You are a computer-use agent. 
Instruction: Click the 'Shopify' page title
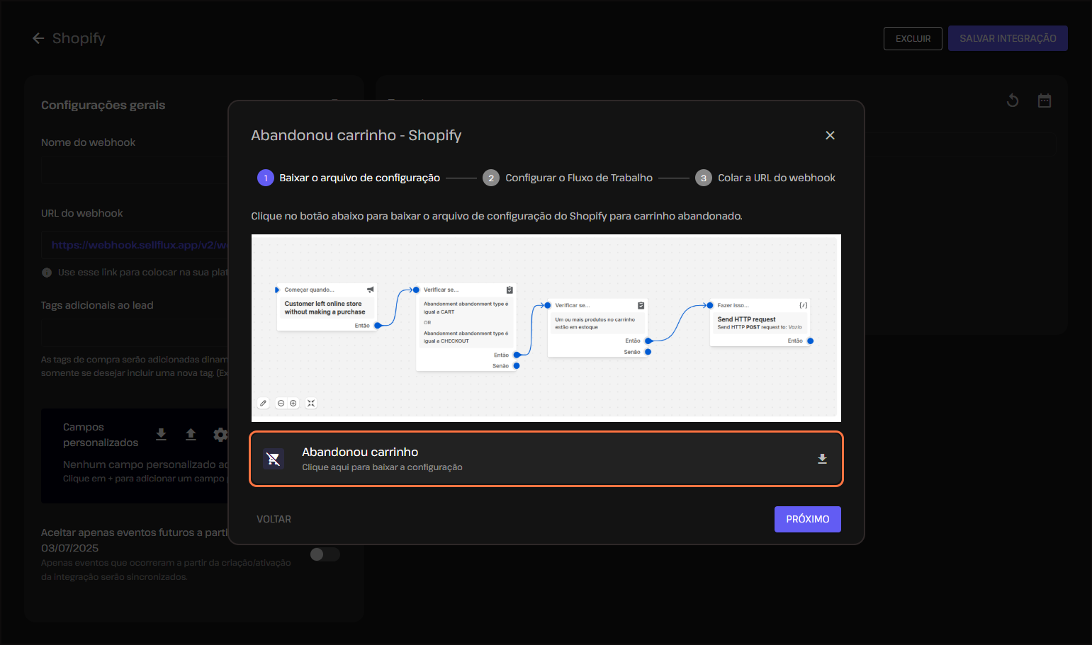pos(79,38)
